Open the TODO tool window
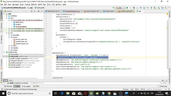 coord(36,86)
